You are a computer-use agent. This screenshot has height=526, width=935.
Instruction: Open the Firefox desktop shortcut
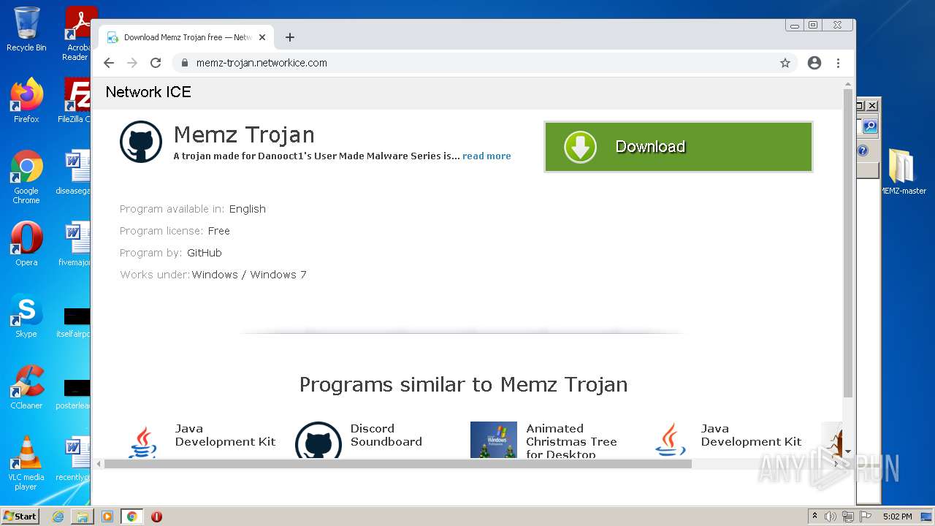[x=26, y=101]
